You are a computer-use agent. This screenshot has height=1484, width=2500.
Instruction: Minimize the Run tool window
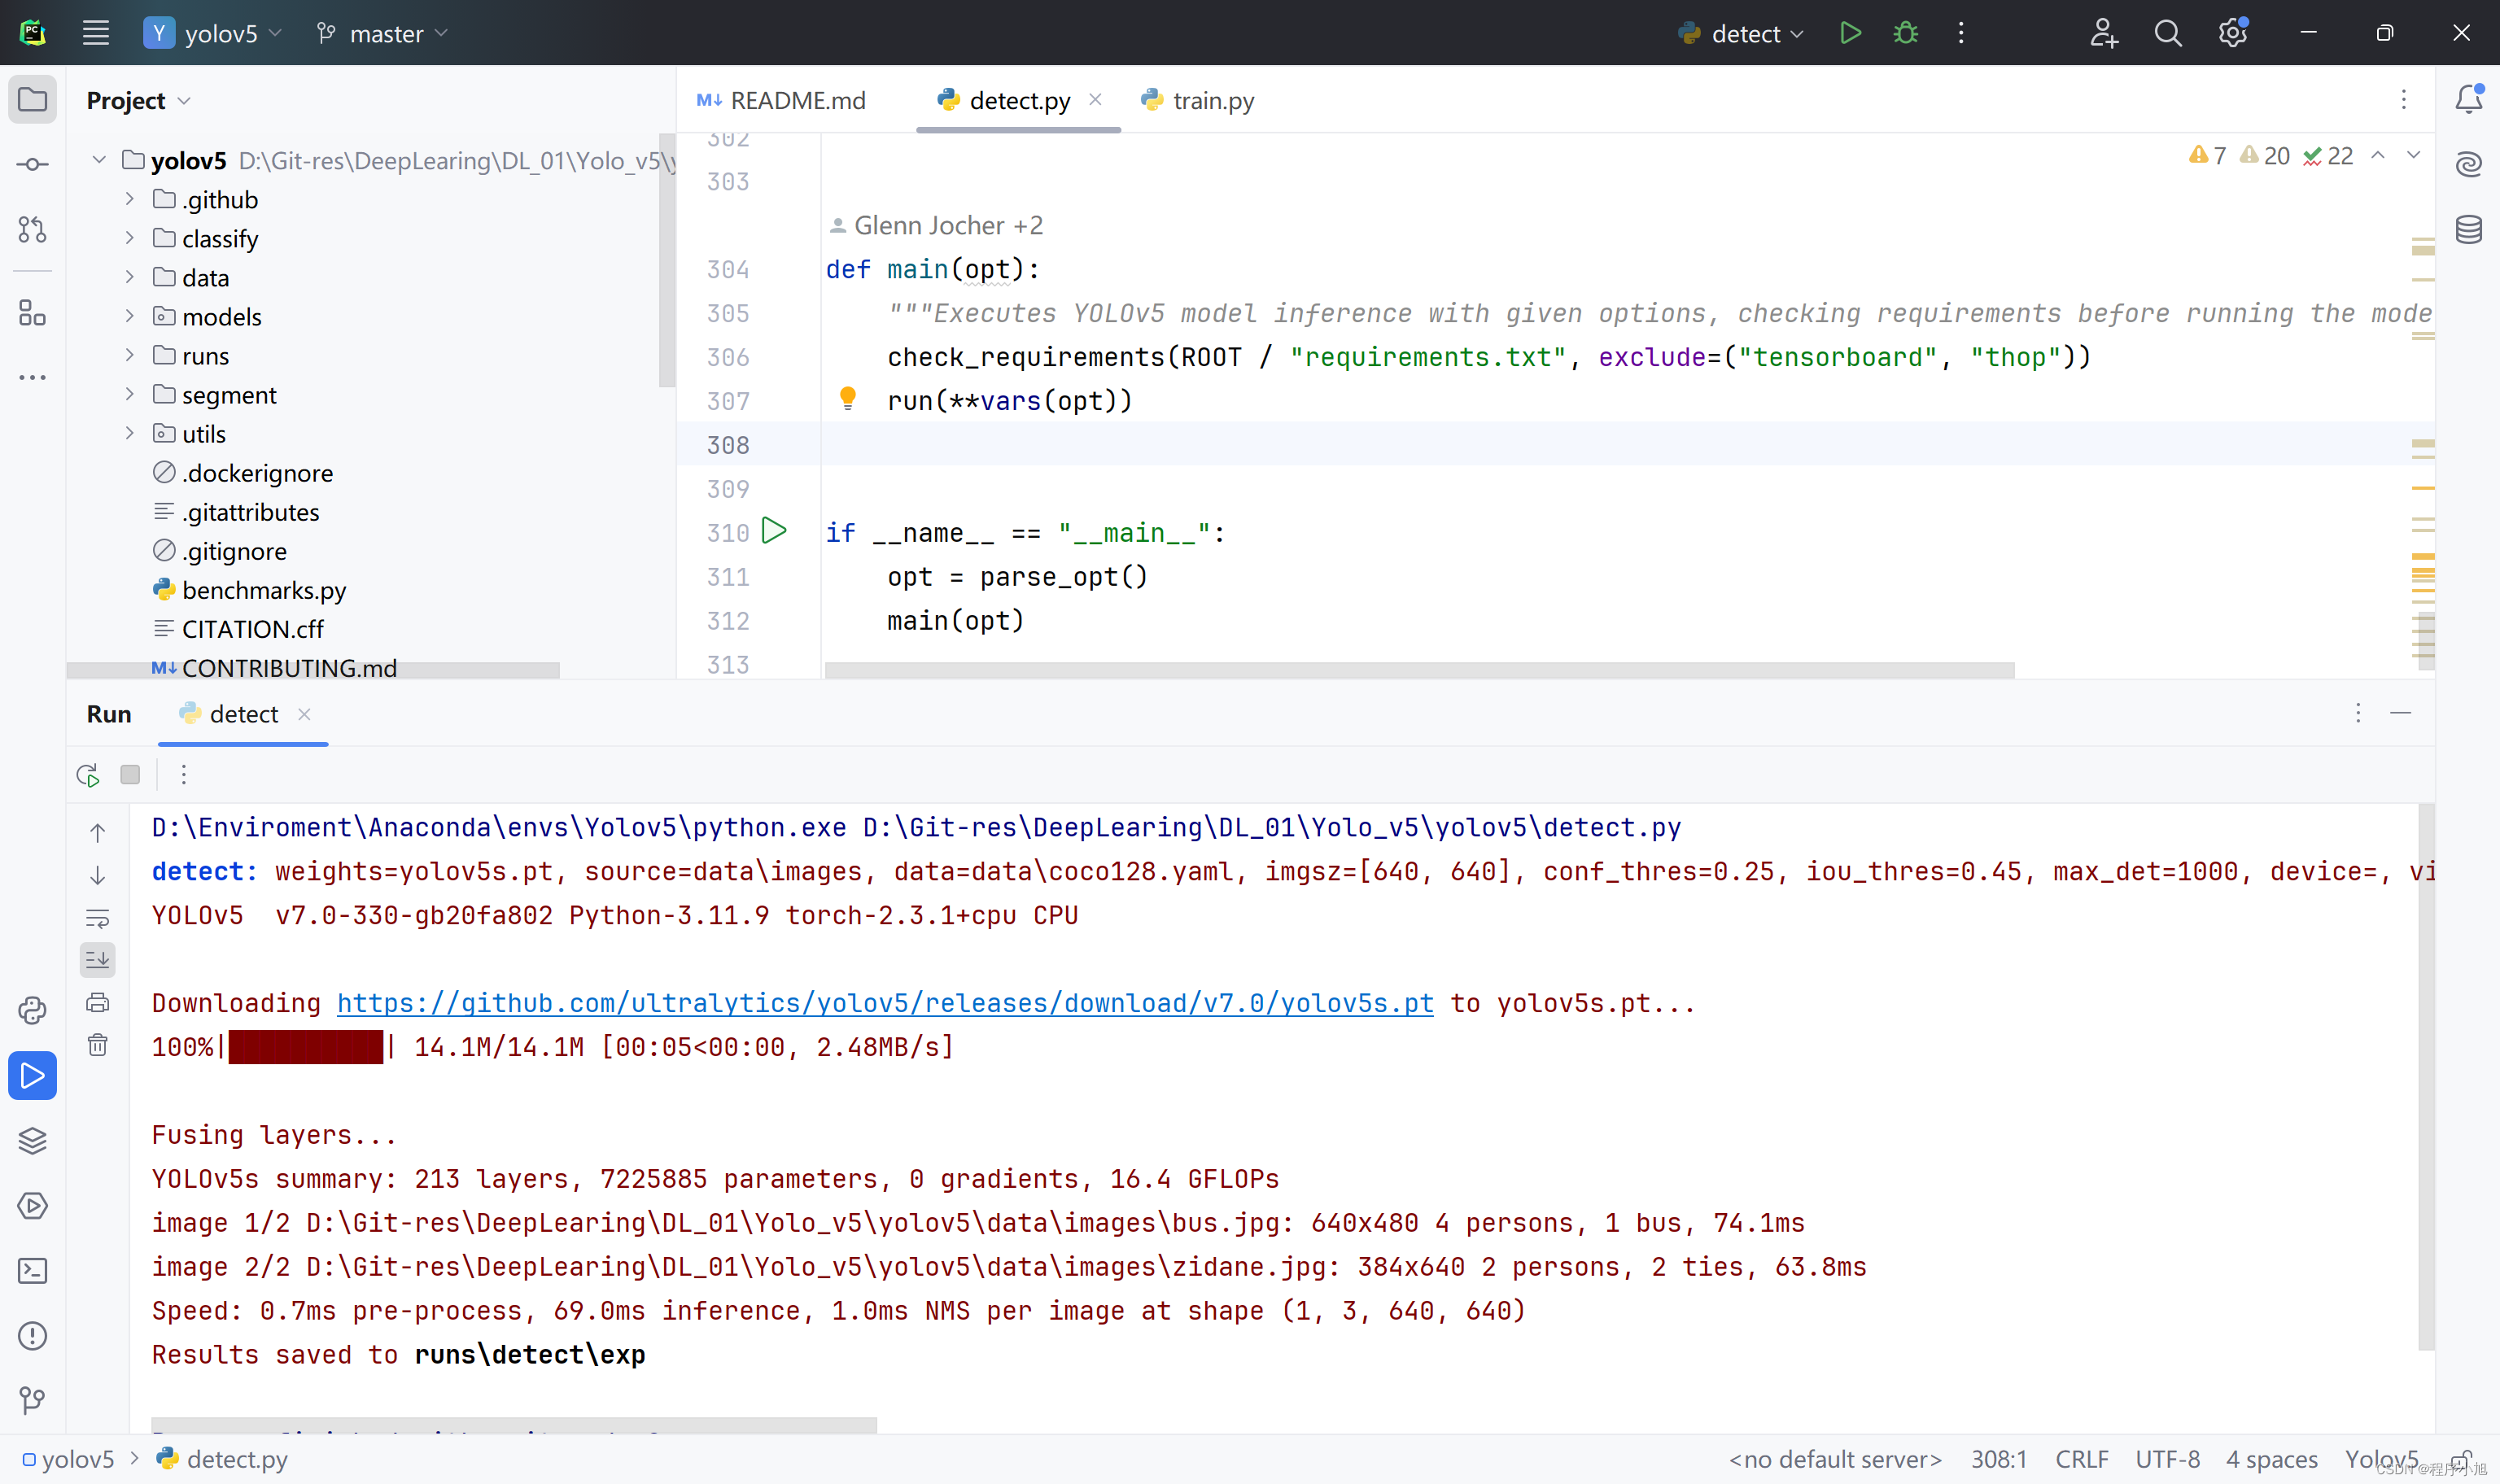[2401, 713]
